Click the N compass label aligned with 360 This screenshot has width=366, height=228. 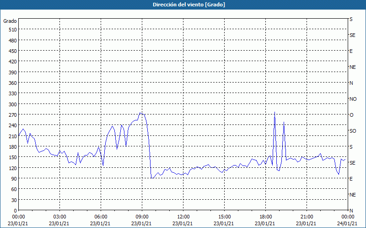point(351,83)
